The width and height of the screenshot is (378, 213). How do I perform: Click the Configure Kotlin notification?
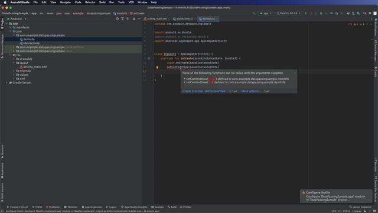tap(336, 196)
